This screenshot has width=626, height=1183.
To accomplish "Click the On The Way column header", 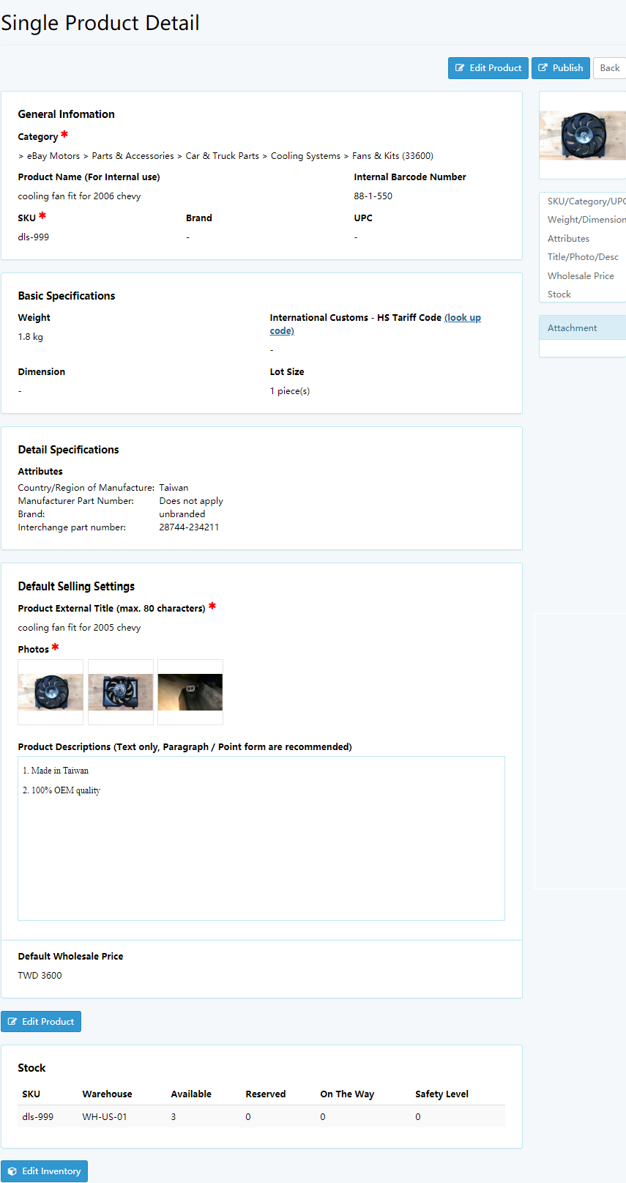I will (347, 1094).
